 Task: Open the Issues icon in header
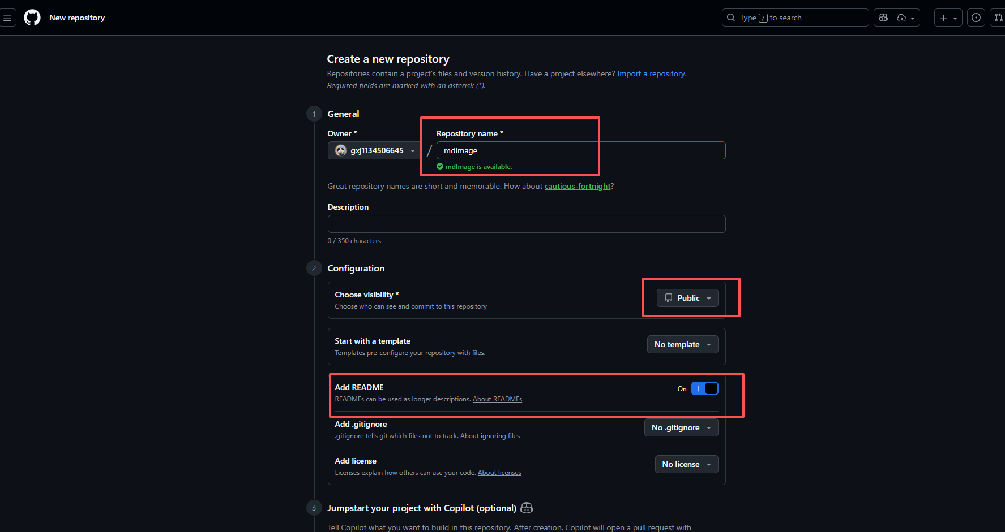click(976, 18)
